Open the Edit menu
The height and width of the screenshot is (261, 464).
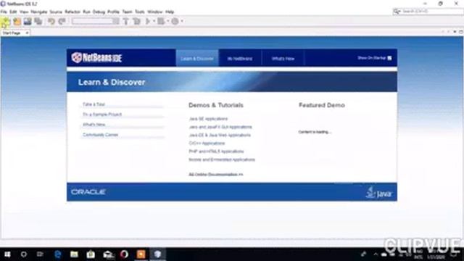[x=13, y=12]
